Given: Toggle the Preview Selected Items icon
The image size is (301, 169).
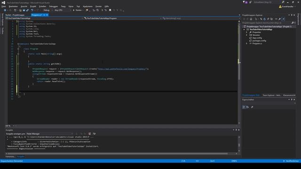Looking at the screenshot, I should (x=283, y=19).
